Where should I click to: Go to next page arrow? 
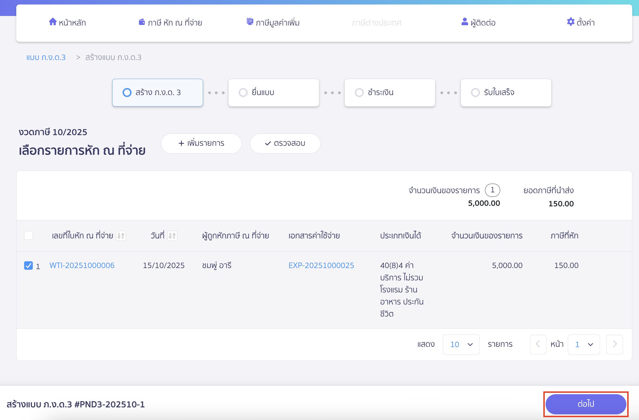coord(614,344)
